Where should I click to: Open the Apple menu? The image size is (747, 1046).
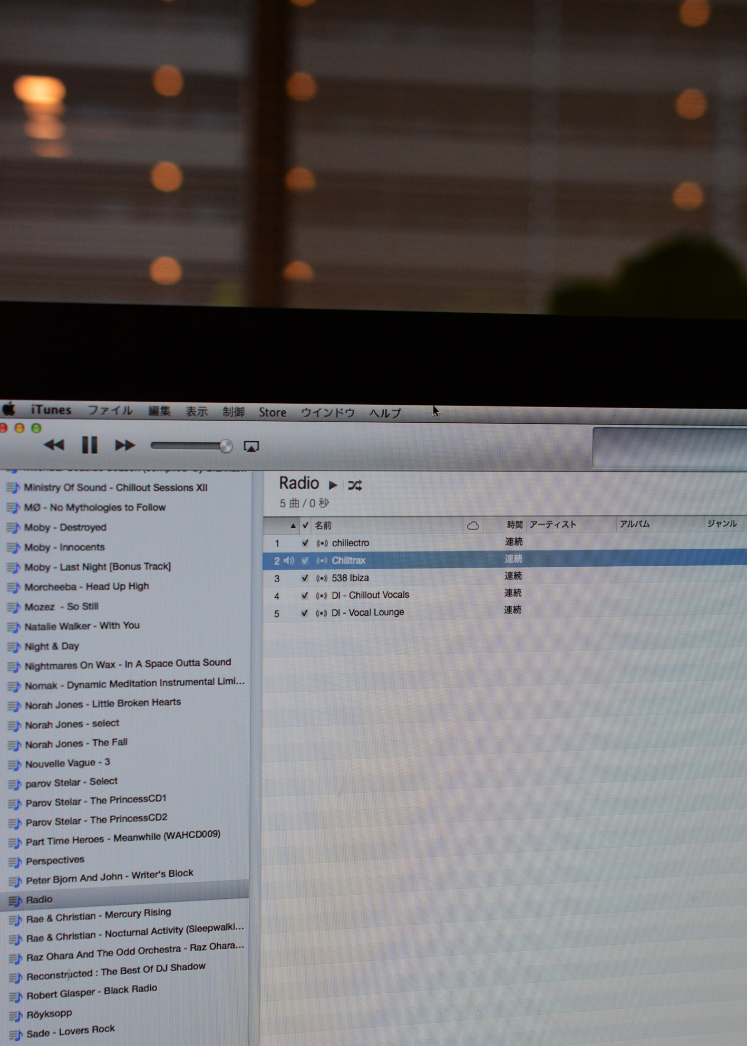(x=8, y=409)
